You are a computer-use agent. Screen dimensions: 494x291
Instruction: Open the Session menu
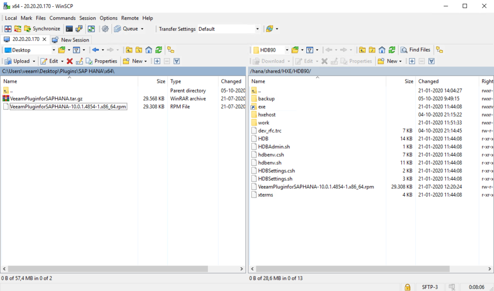[88, 18]
